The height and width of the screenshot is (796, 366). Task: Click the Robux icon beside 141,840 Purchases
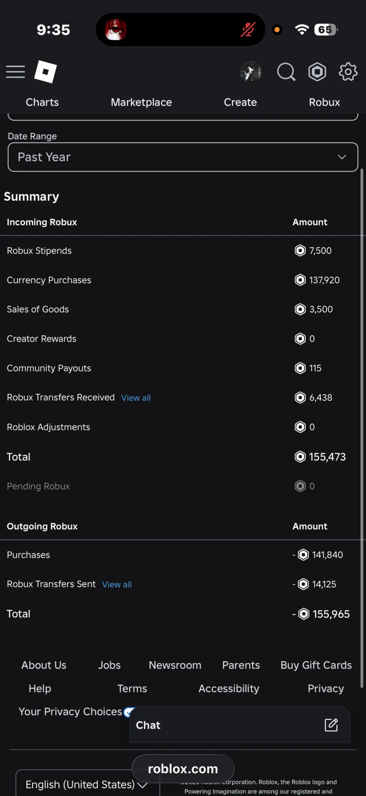[303, 555]
